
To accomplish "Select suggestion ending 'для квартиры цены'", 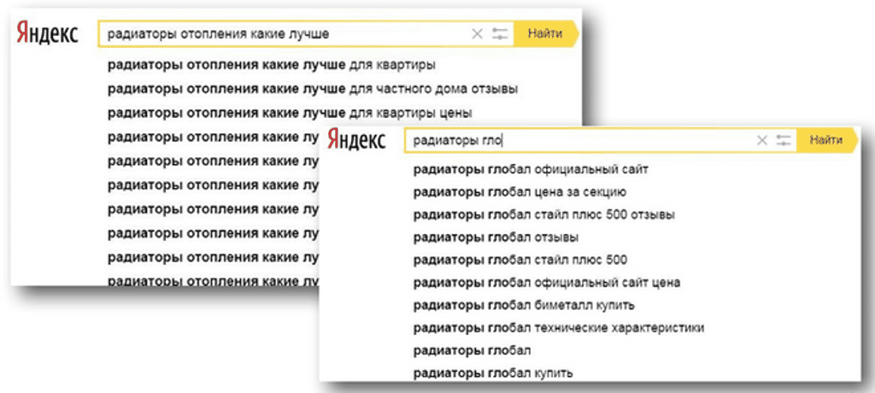I will [x=290, y=113].
